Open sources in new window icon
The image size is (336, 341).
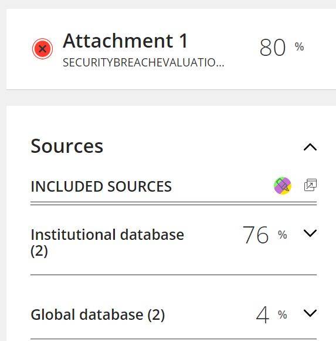coord(310,185)
